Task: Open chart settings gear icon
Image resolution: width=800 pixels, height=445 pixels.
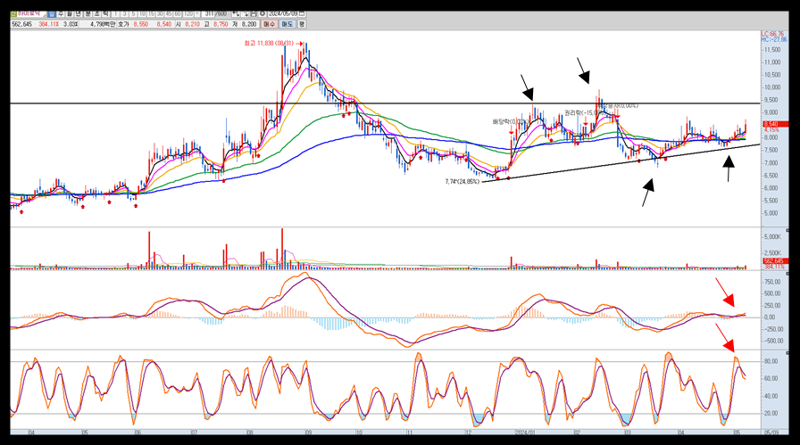Action: pos(262,13)
